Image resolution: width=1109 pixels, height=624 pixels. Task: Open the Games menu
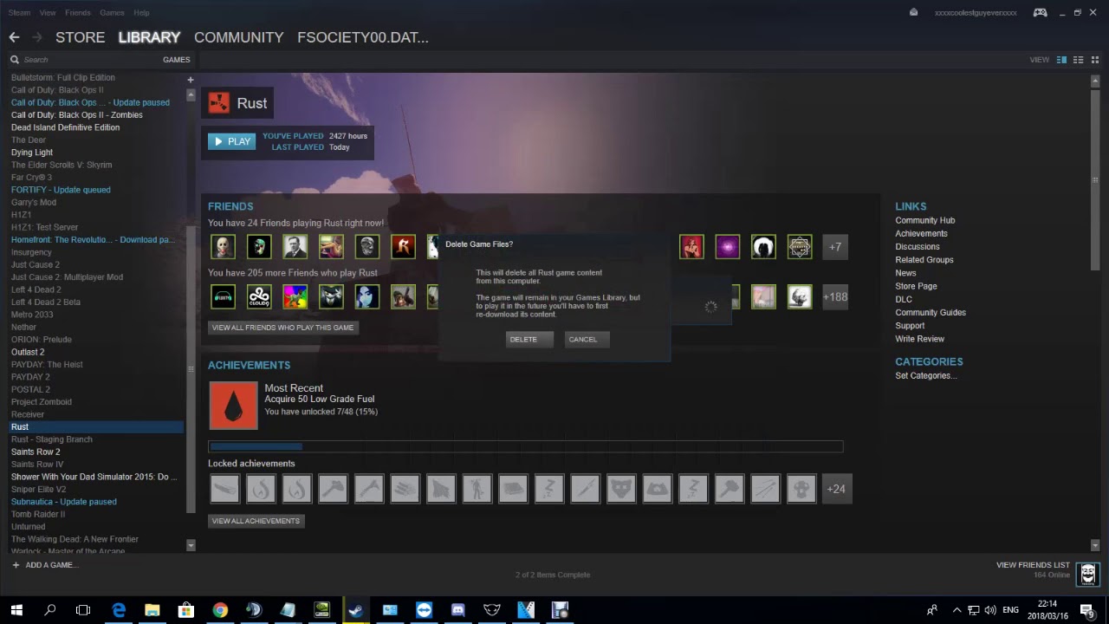112,13
